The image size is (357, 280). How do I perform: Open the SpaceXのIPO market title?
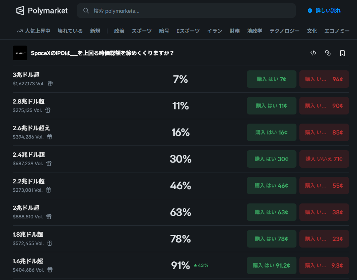point(102,53)
